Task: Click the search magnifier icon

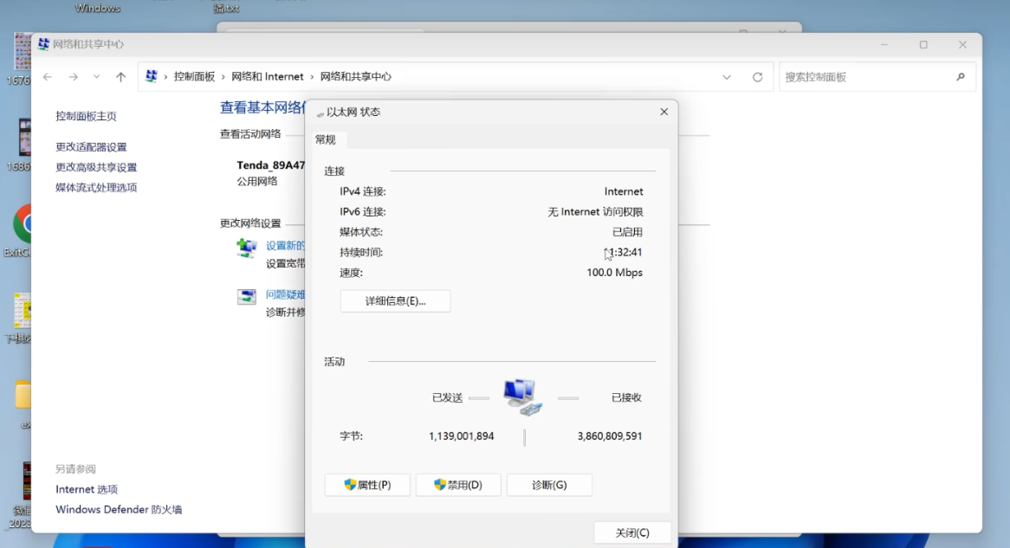Action: pos(961,77)
